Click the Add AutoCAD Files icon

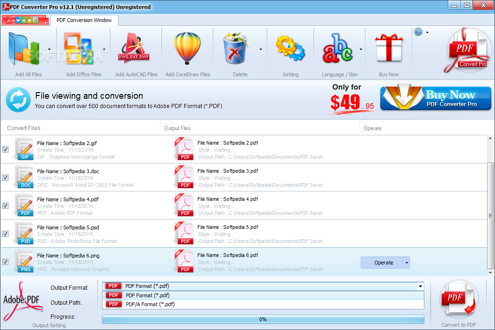coord(134,48)
